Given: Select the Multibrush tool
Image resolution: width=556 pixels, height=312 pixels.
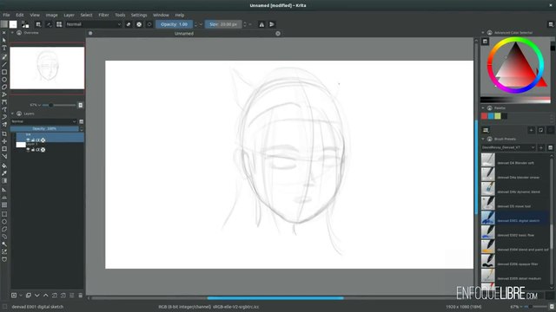Looking at the screenshot, I should point(4,124).
